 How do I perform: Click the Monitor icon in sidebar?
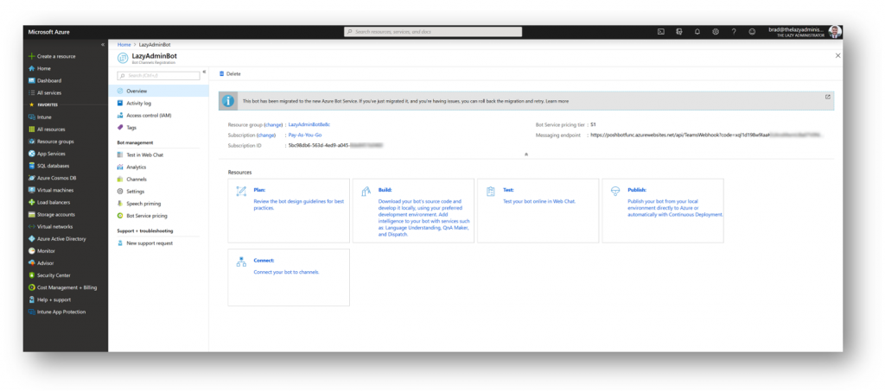point(32,250)
